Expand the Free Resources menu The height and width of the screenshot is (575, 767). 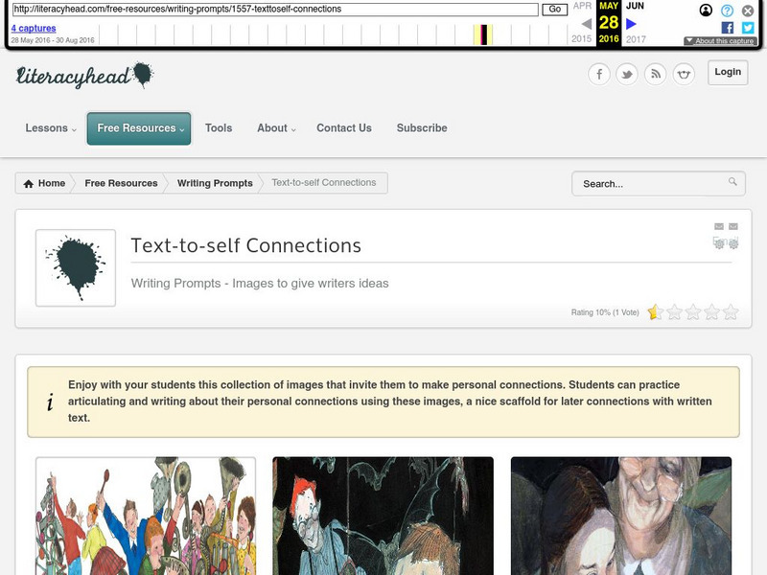139,128
